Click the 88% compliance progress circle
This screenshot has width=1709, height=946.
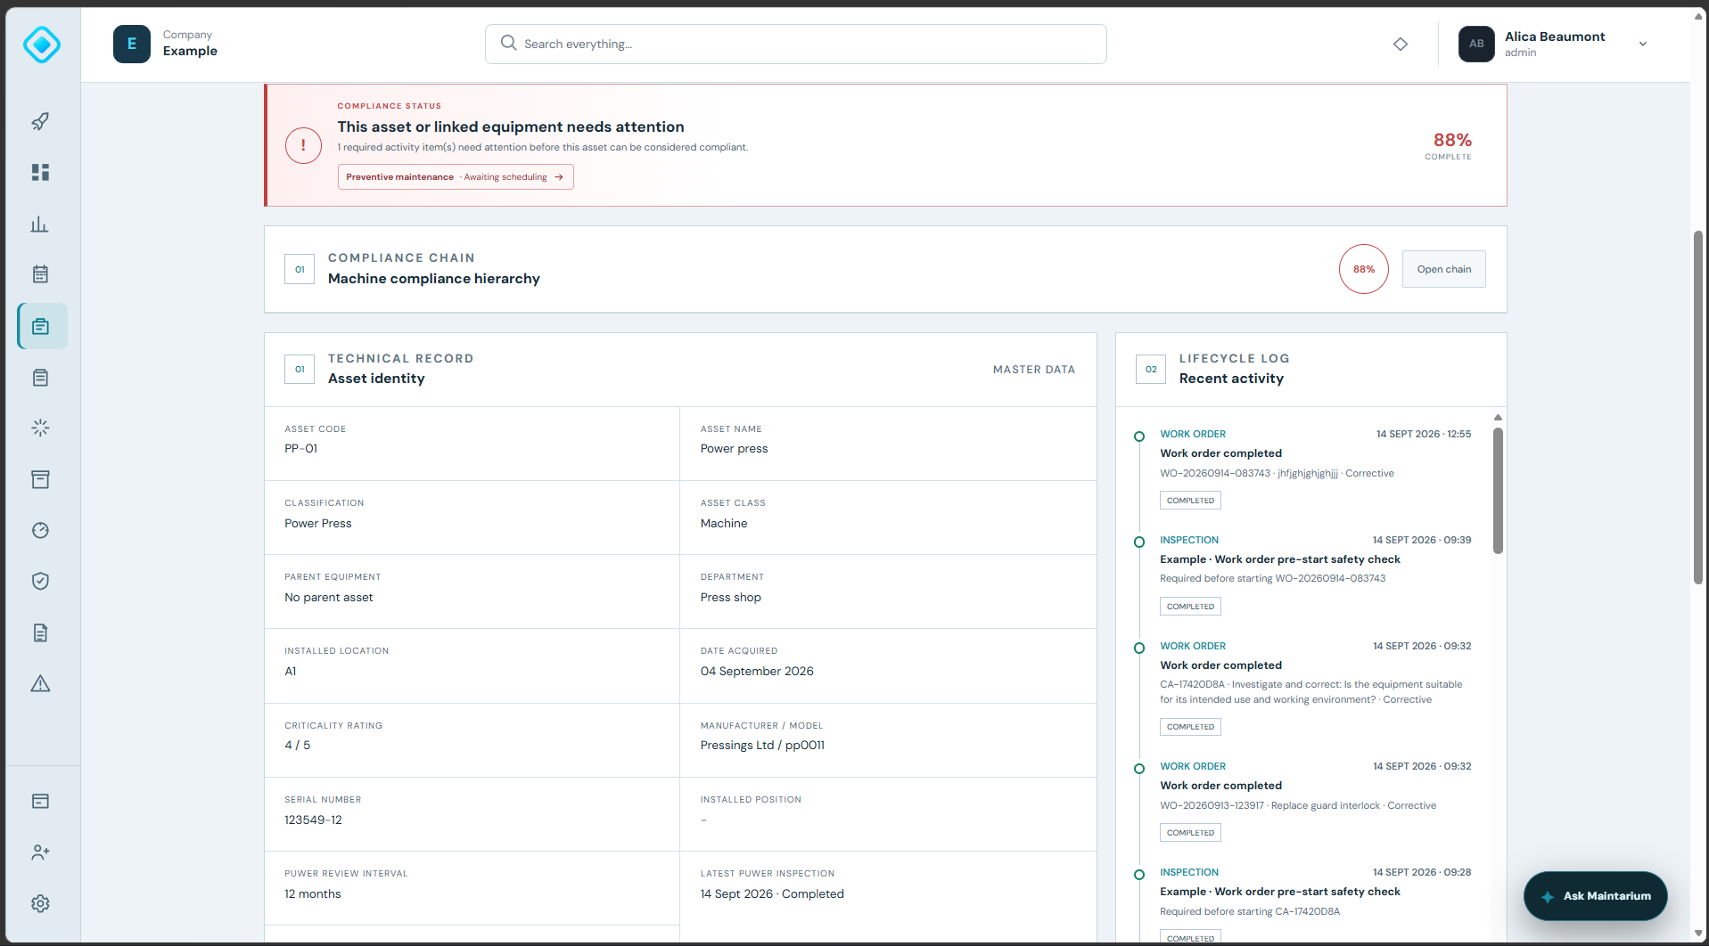click(1363, 269)
